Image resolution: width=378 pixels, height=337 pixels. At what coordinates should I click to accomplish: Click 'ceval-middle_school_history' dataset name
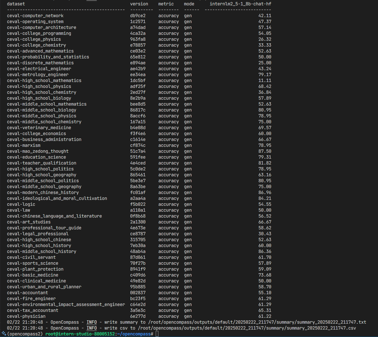pos(42,251)
